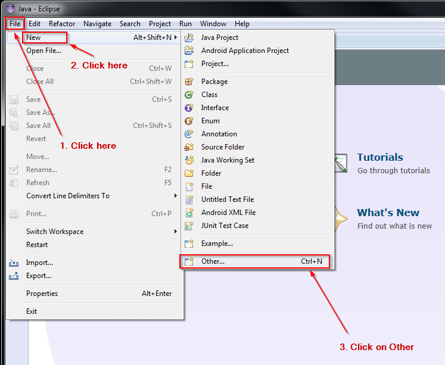This screenshot has width=445, height=365.
Task: Choose Open File... from the File menu
Action: pos(94,51)
